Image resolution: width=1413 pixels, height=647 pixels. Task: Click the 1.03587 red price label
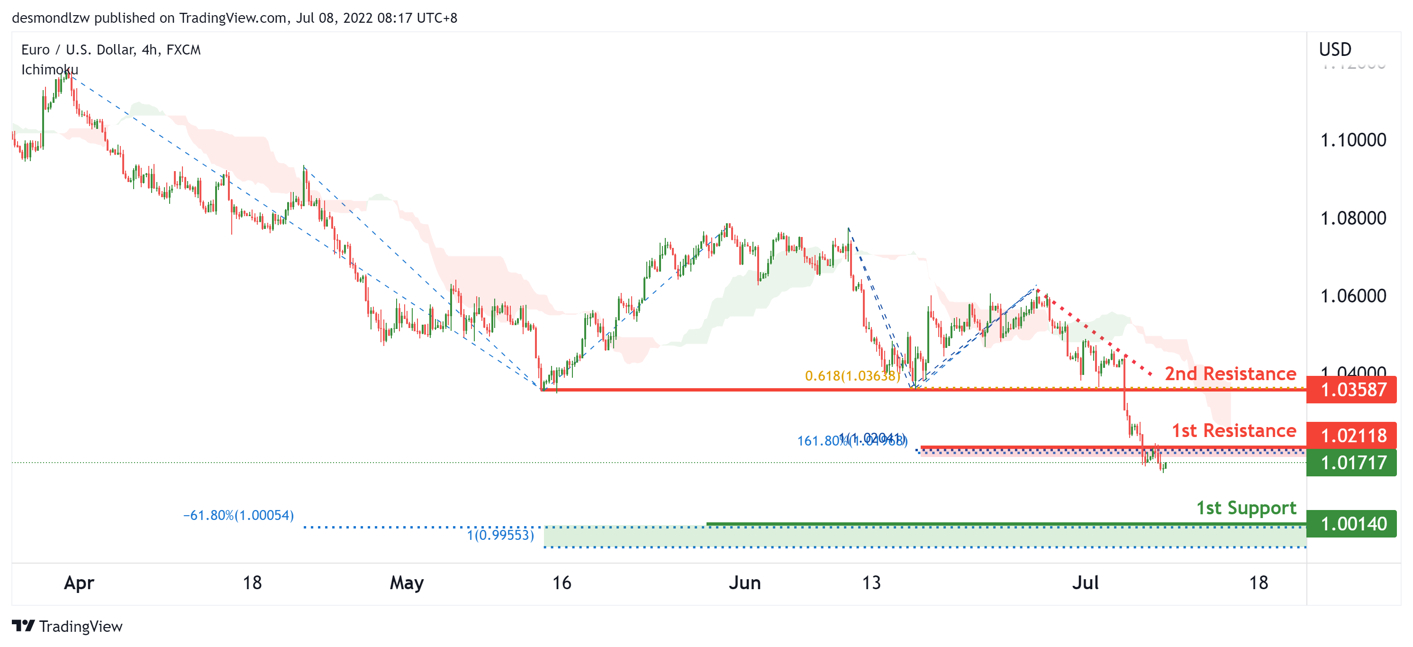pos(1351,390)
